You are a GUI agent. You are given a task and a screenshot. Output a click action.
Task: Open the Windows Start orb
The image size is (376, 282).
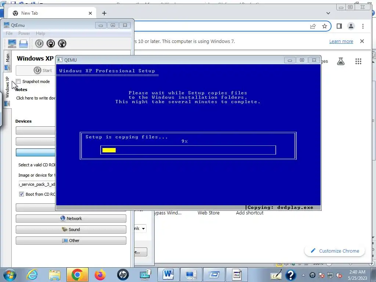10,275
